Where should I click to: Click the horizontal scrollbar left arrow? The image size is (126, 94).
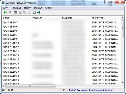pyautogui.click(x=3, y=86)
